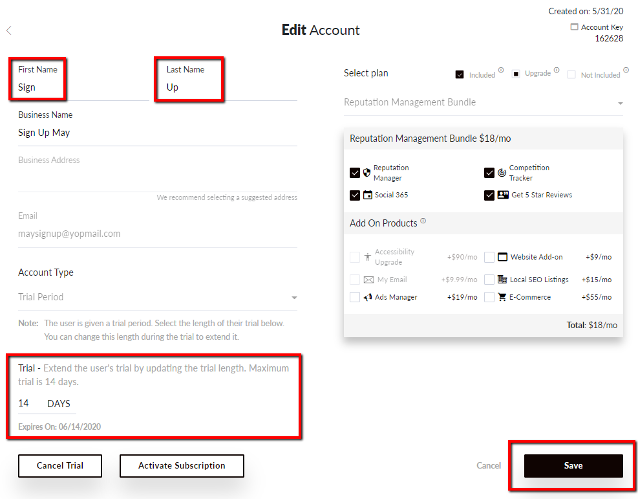Viewport: 638px width, 499px height.
Task: Click the Competition Tracker target icon
Action: pos(502,173)
